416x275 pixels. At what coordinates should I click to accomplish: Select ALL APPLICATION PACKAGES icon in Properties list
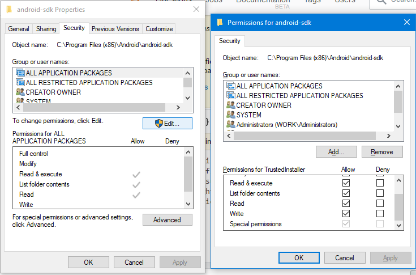click(x=20, y=73)
